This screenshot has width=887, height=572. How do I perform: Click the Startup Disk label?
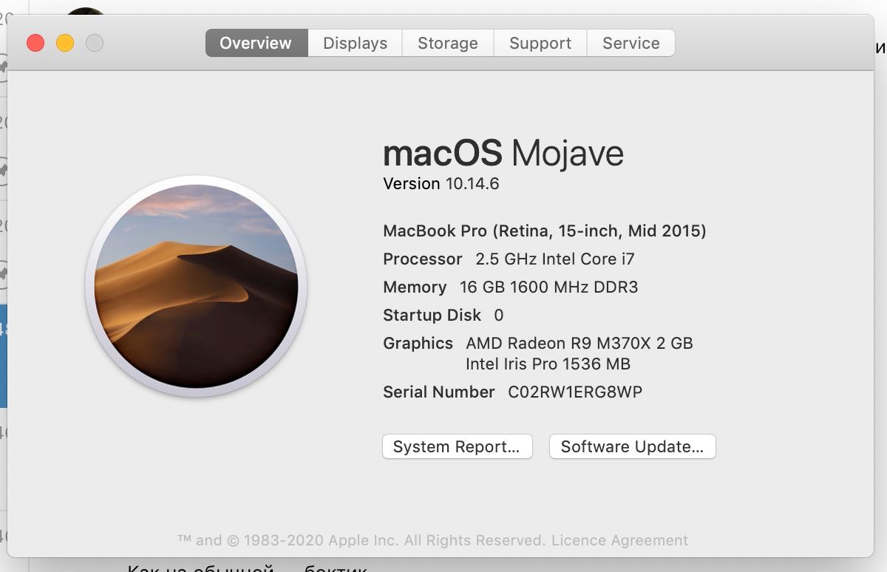[432, 316]
